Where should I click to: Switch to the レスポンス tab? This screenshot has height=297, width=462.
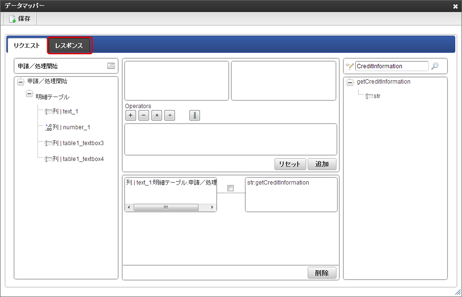69,46
